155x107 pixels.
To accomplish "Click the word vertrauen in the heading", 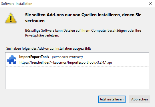I will [35, 21].
